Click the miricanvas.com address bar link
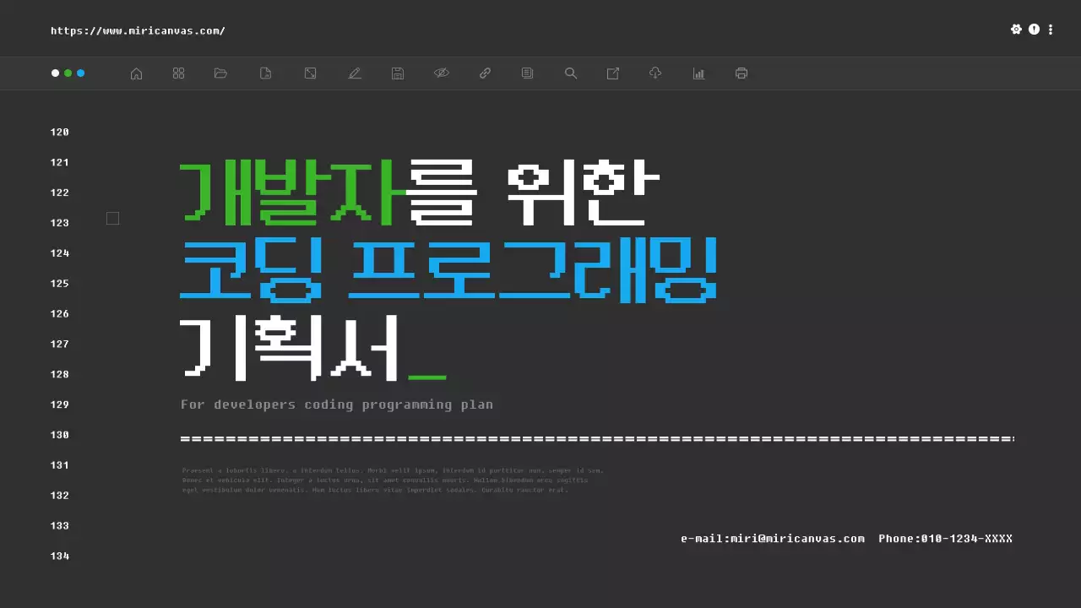 pos(137,30)
